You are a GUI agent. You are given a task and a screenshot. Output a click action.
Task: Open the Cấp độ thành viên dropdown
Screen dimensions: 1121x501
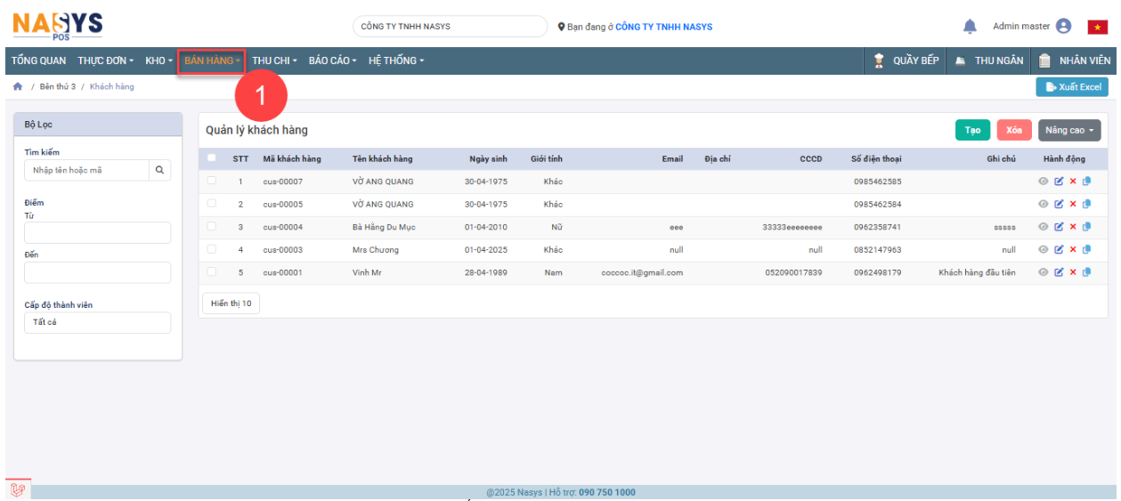pos(97,322)
